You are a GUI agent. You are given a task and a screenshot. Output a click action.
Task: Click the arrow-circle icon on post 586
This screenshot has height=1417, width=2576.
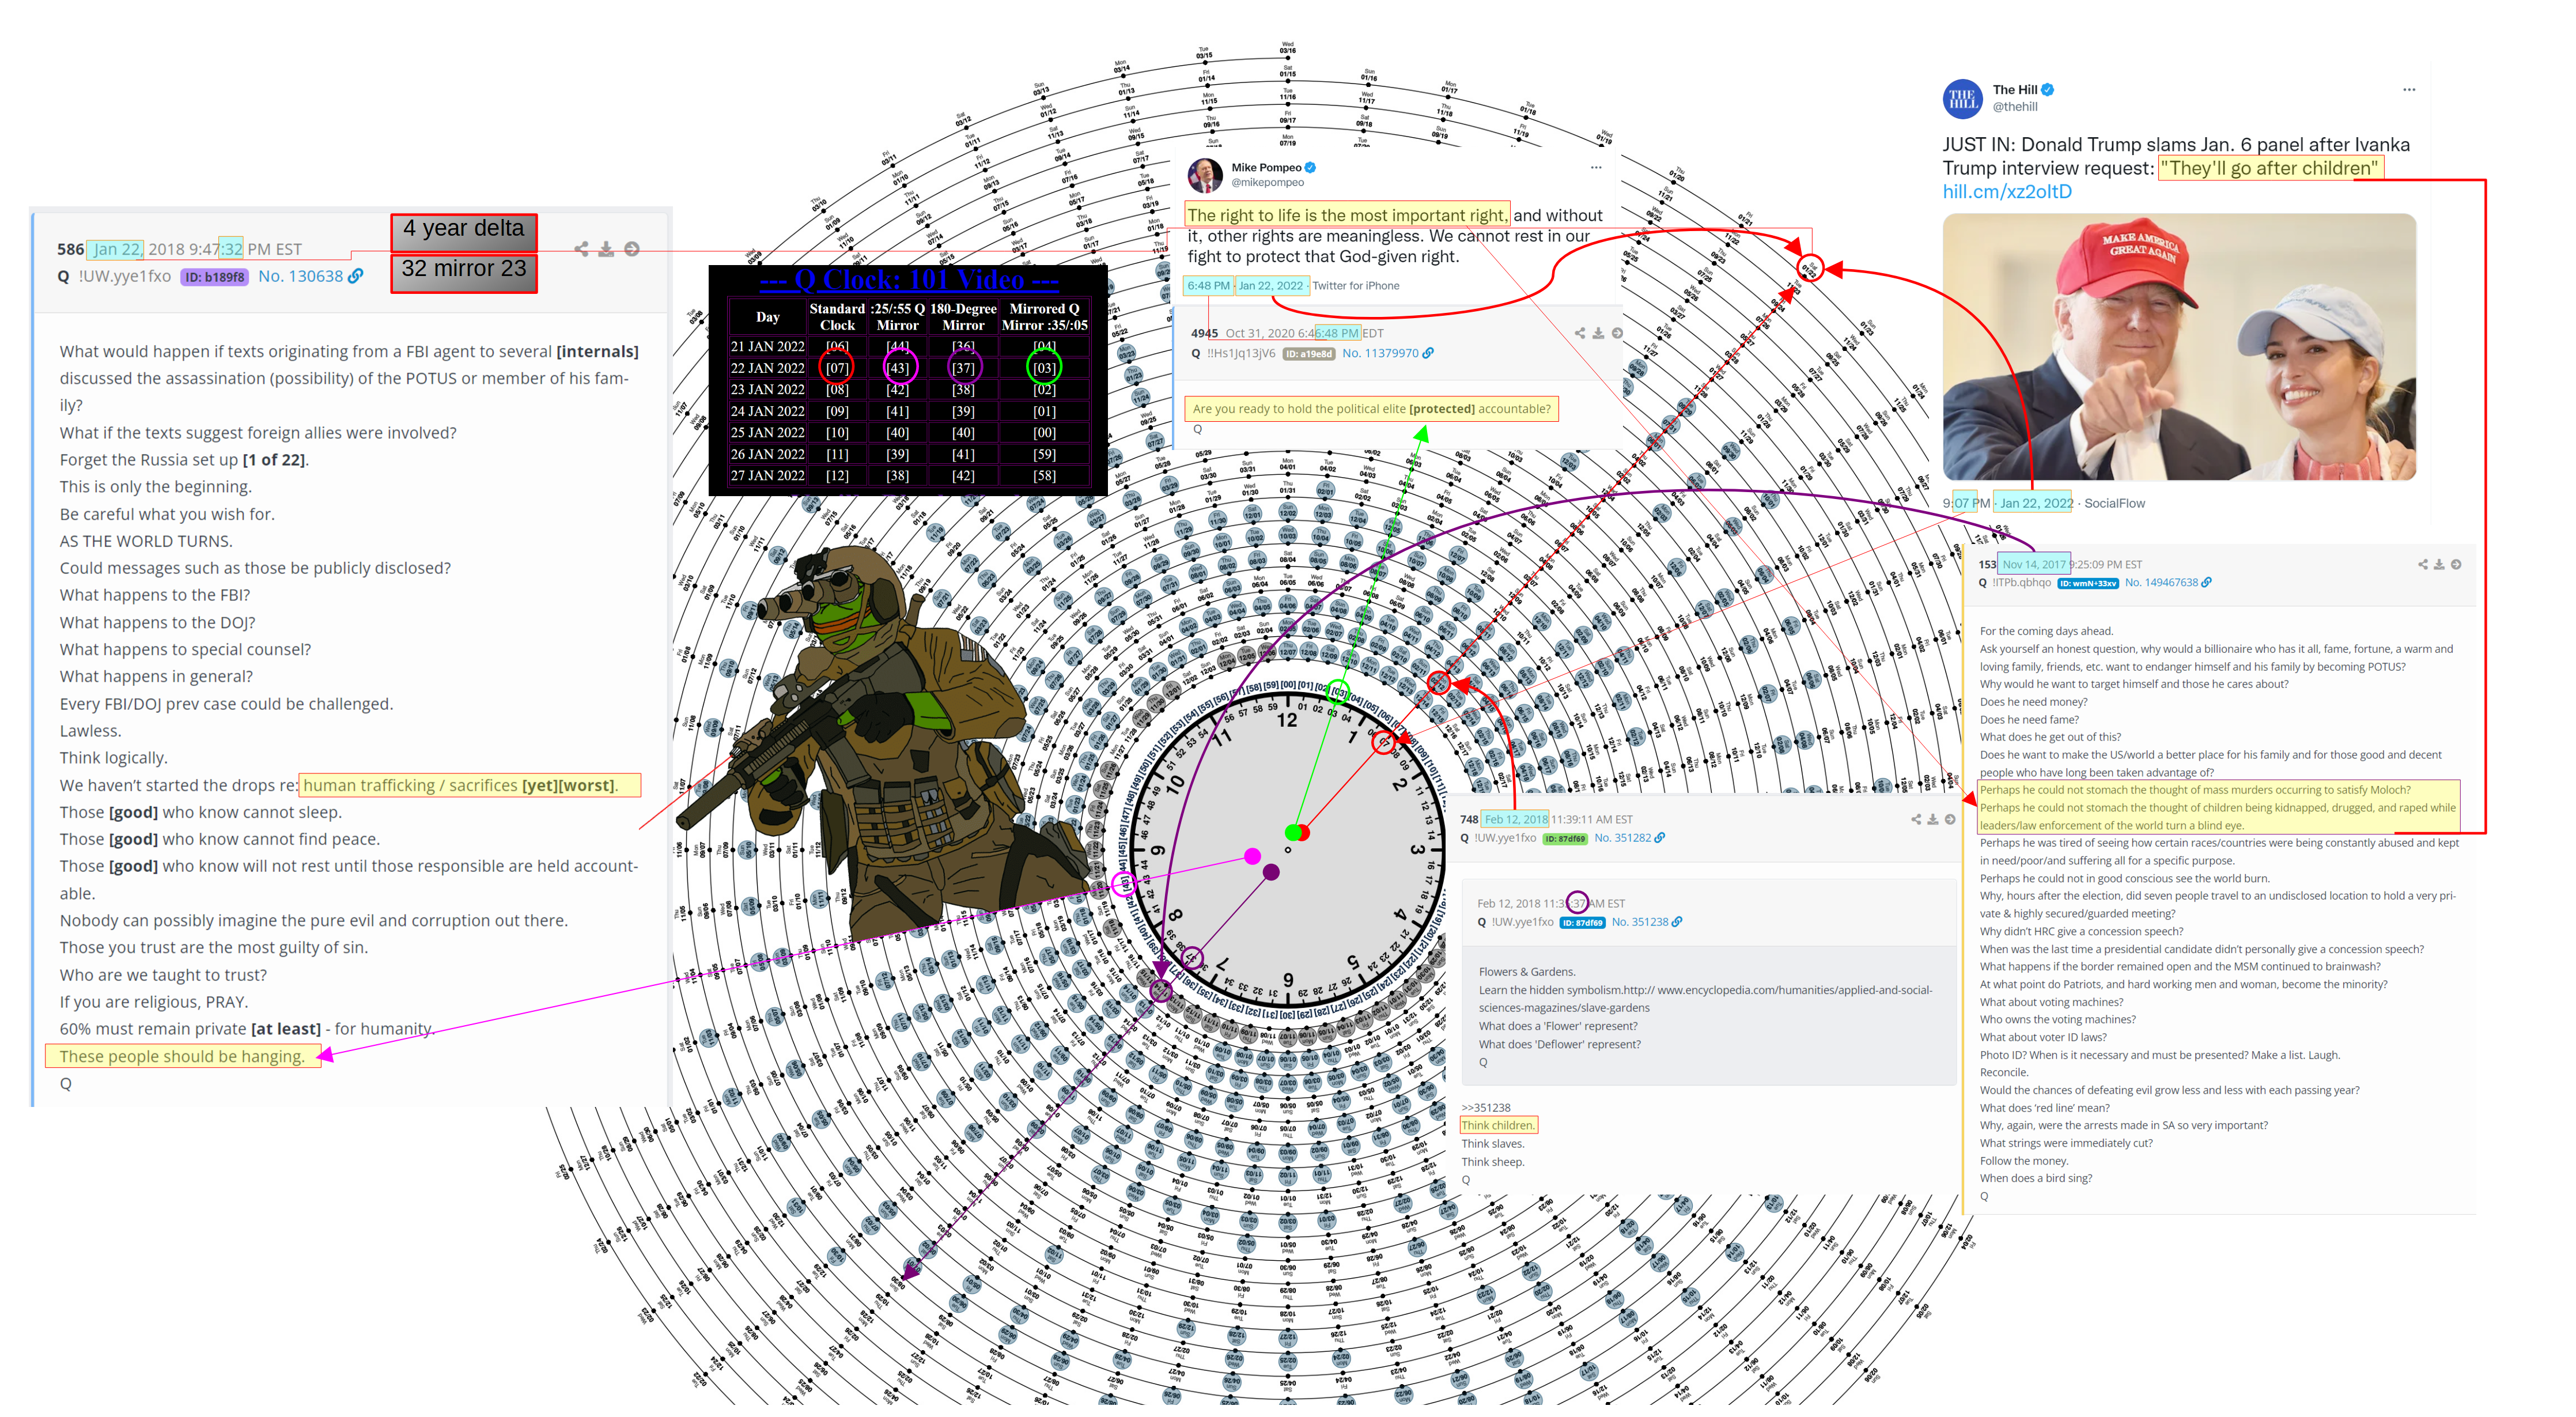tap(632, 249)
